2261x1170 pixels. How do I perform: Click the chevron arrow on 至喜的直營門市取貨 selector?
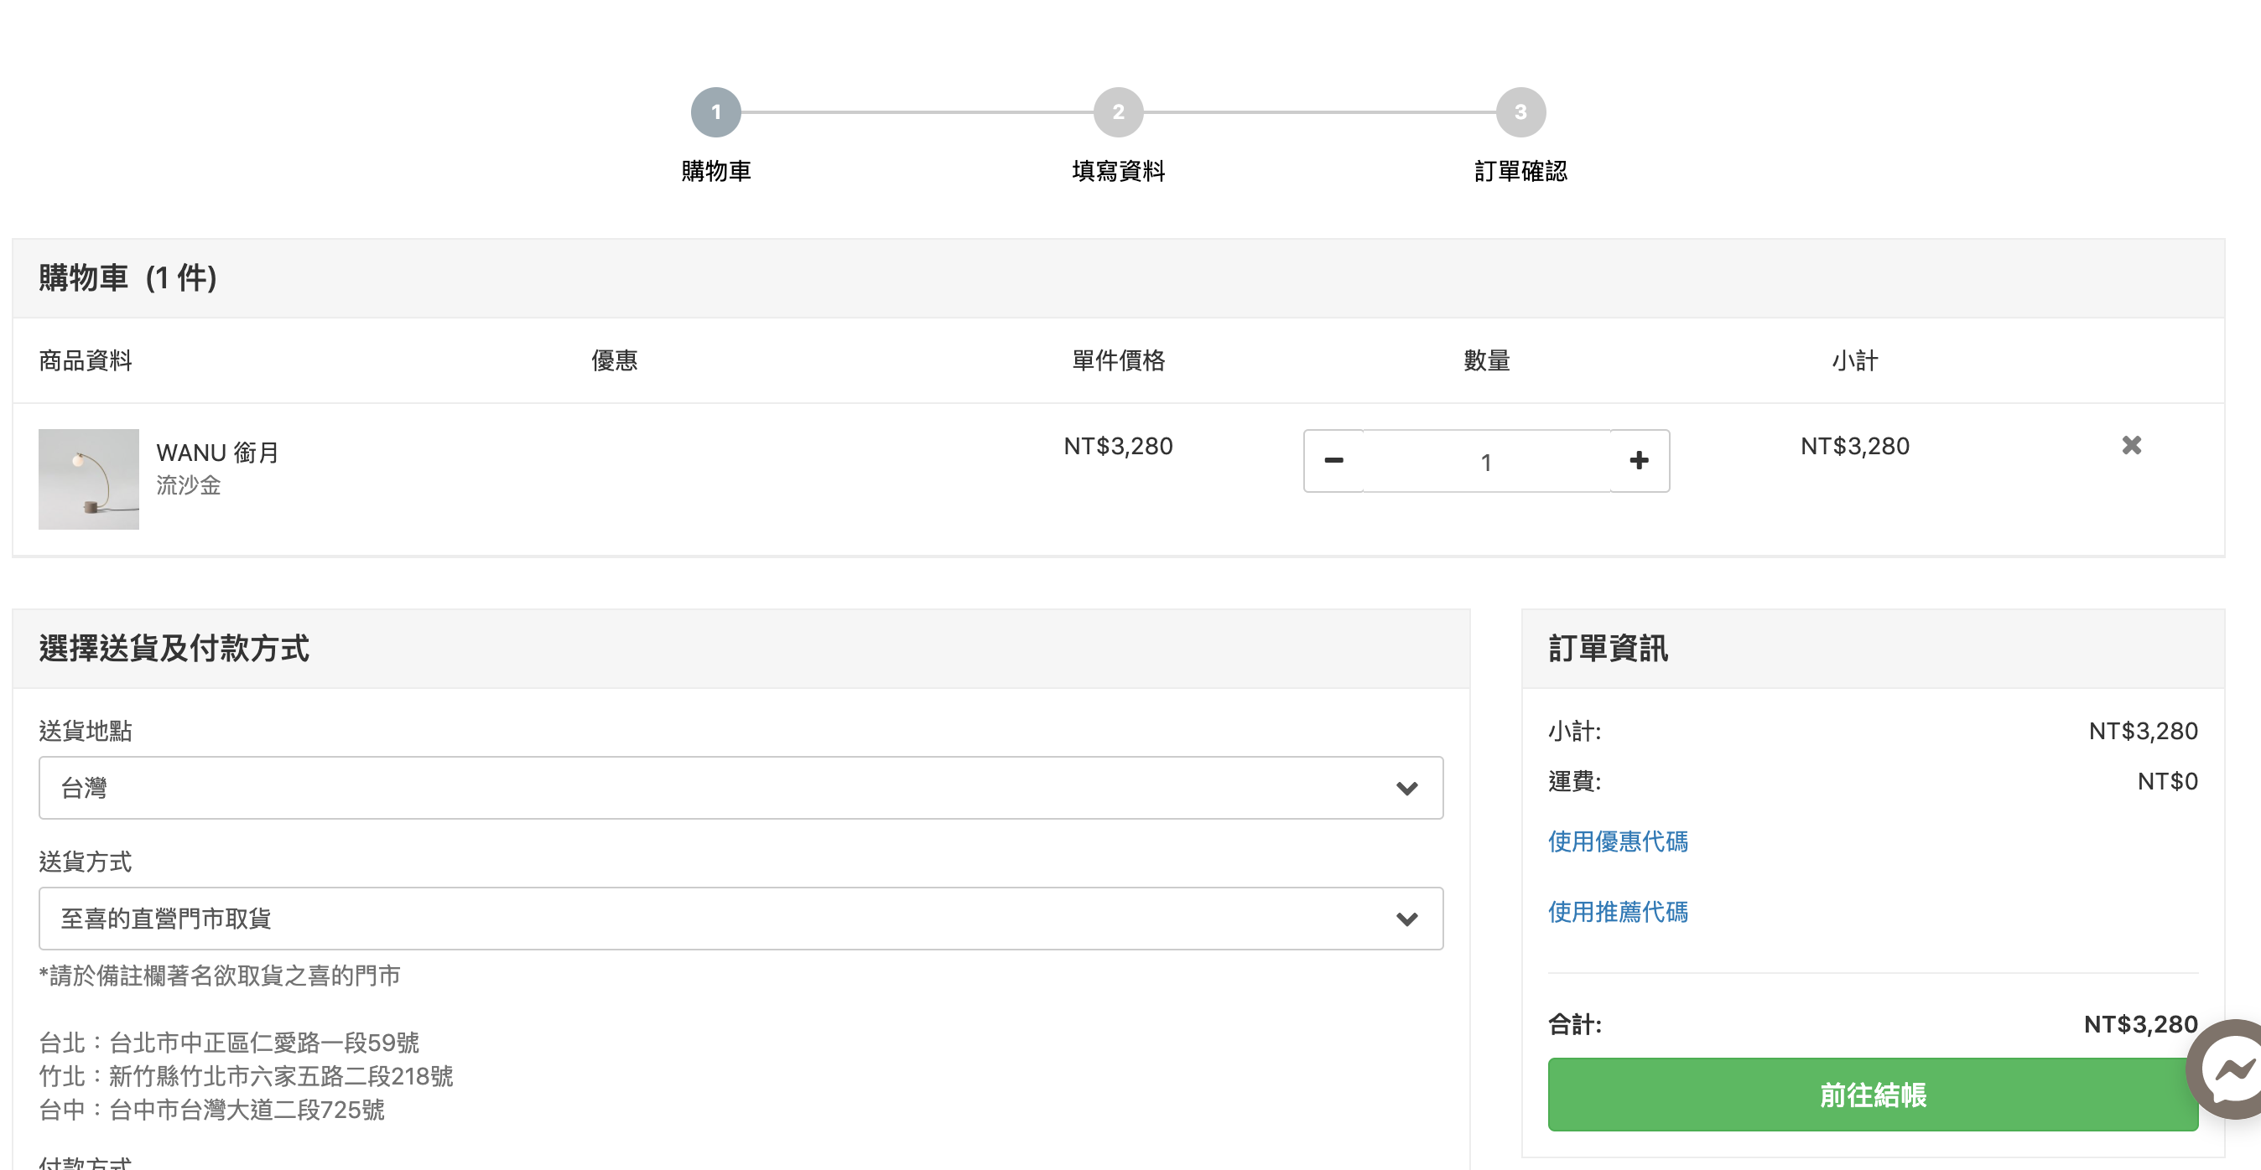coord(1406,919)
